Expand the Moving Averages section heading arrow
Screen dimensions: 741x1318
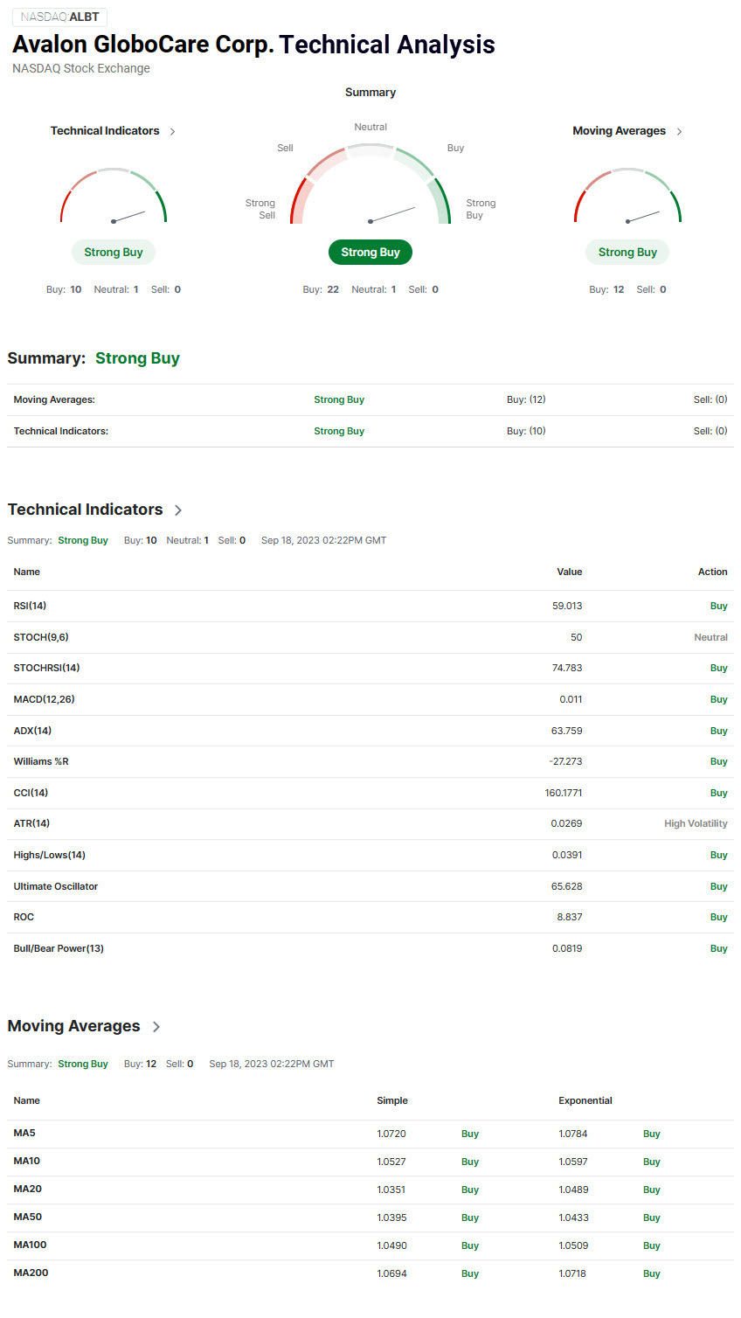pos(156,1027)
